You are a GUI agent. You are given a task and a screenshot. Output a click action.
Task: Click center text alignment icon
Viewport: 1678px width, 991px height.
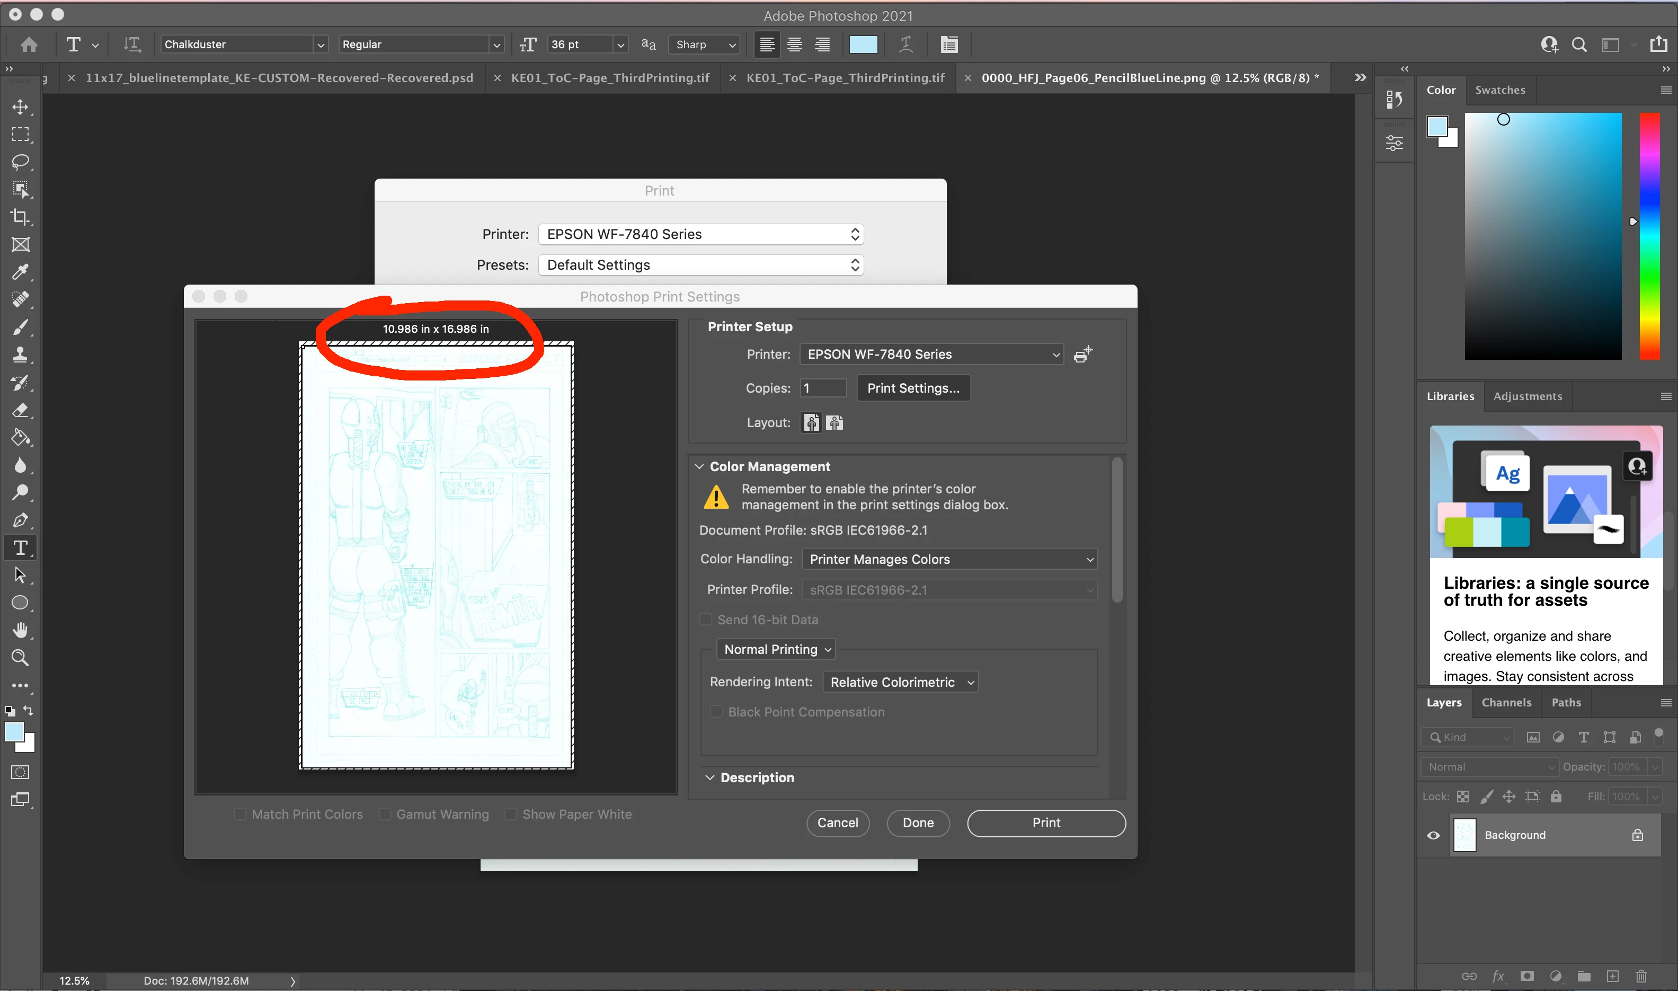tap(794, 45)
